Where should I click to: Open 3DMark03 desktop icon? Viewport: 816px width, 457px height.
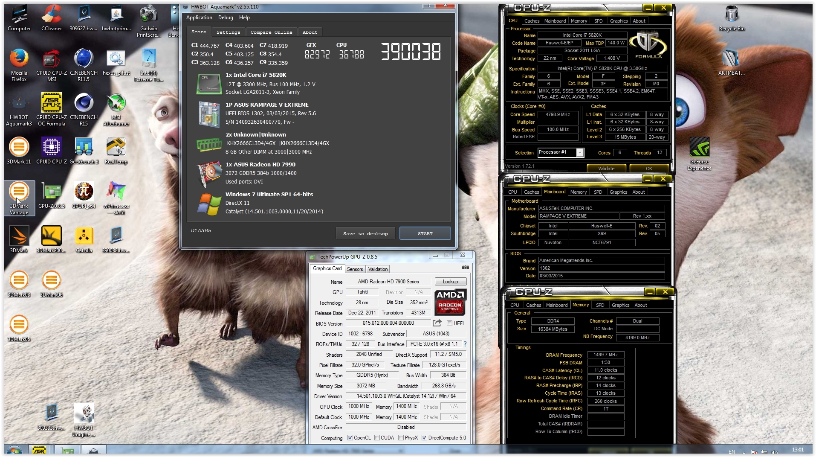coord(19,284)
